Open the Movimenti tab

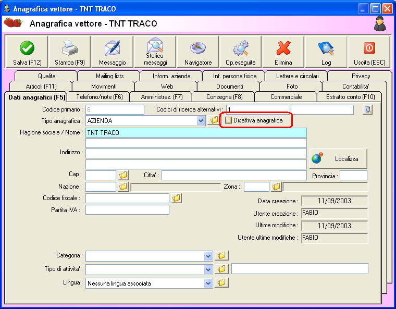click(104, 86)
